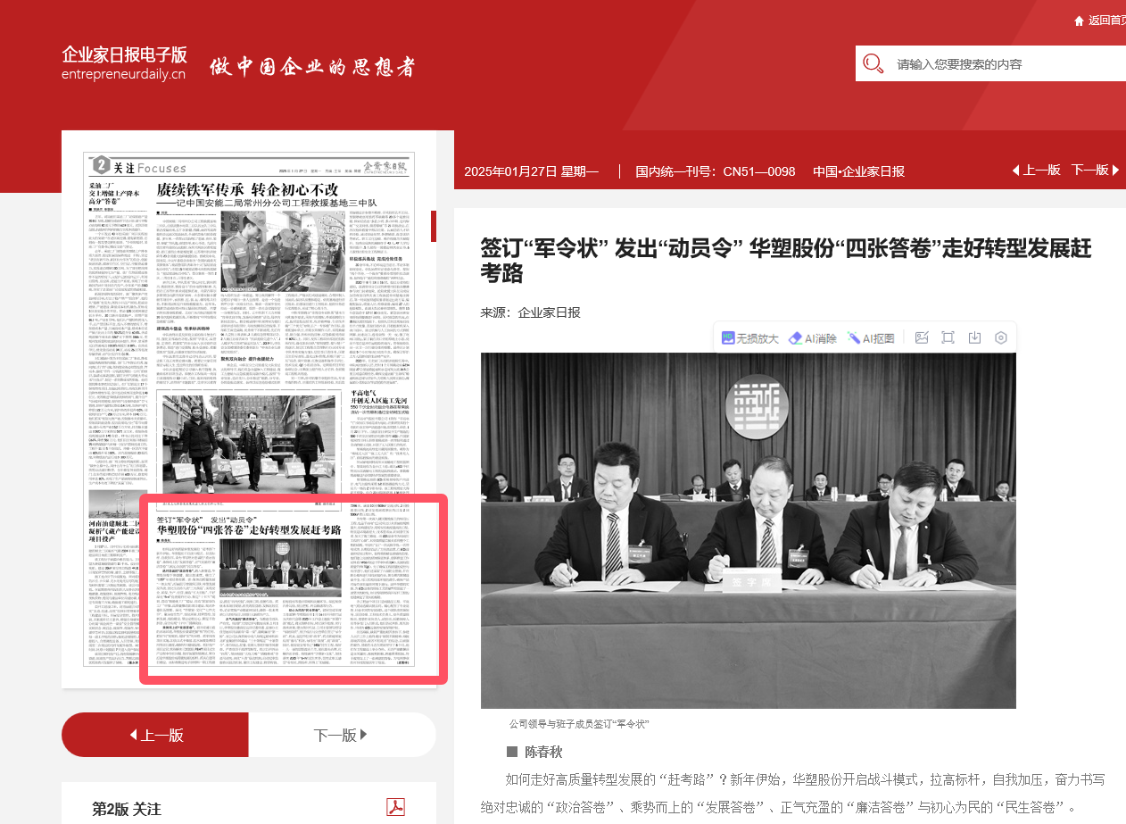Click the 无损放大 HD enlarge tool
Image resolution: width=1126 pixels, height=824 pixels.
coord(750,338)
